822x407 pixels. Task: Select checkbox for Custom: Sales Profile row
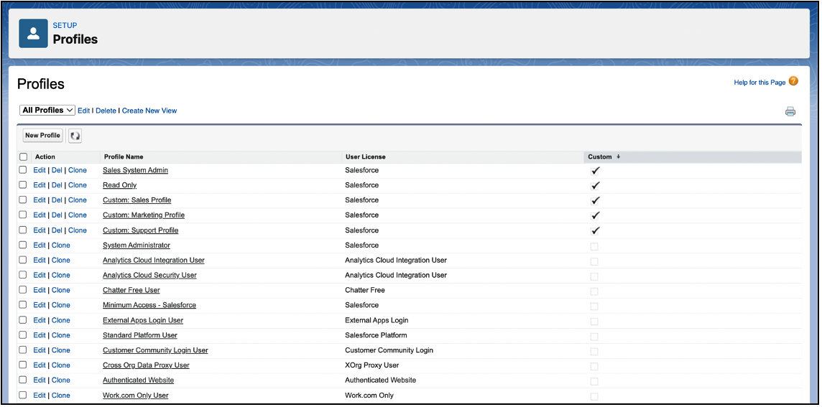coord(23,200)
